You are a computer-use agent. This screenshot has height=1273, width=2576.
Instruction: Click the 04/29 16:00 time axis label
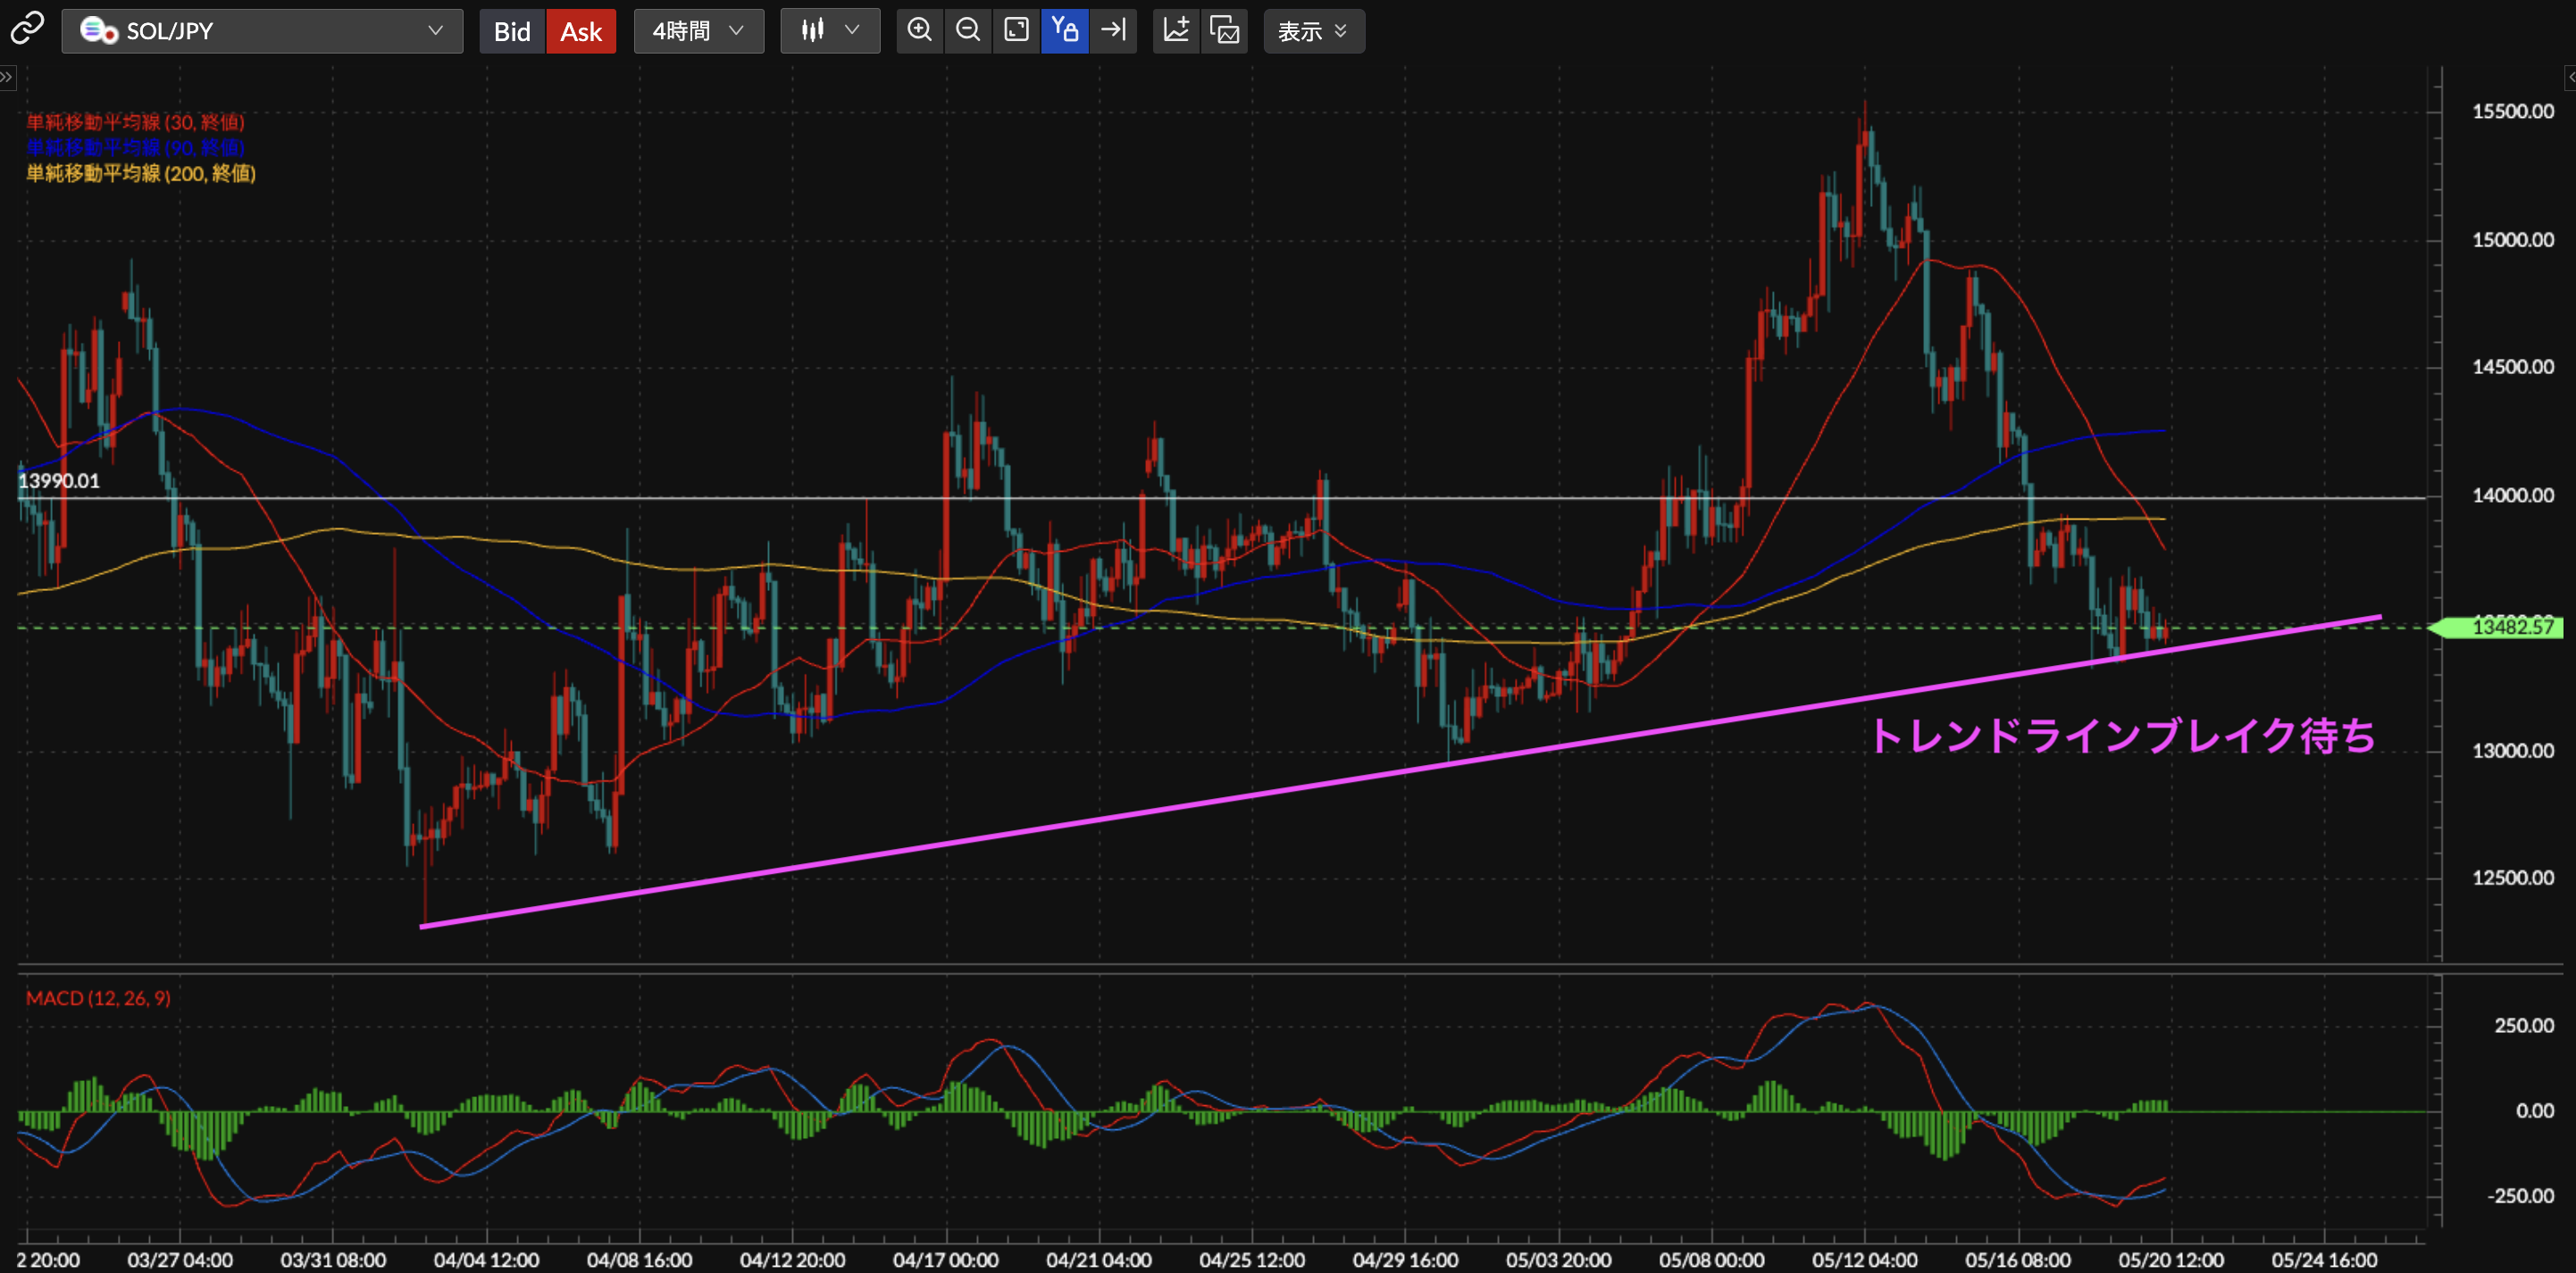[x=1405, y=1260]
